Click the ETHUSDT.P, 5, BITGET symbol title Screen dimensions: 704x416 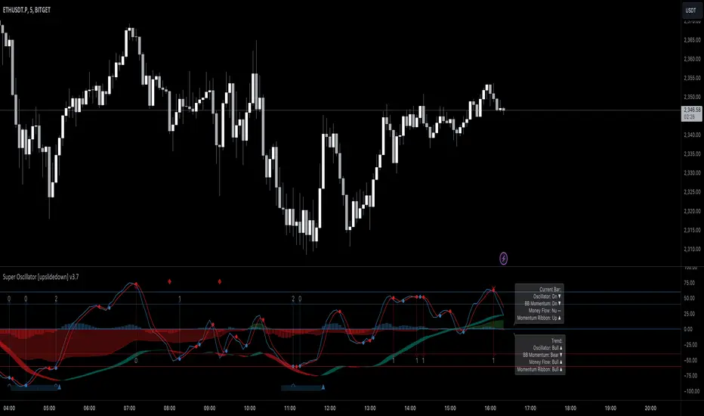(x=26, y=10)
